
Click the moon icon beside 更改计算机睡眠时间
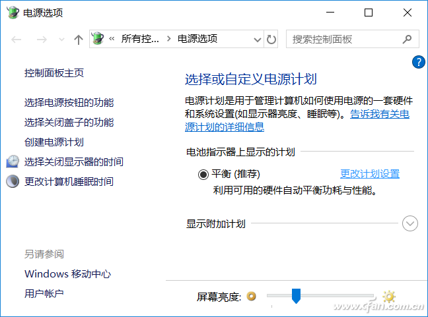13,181
